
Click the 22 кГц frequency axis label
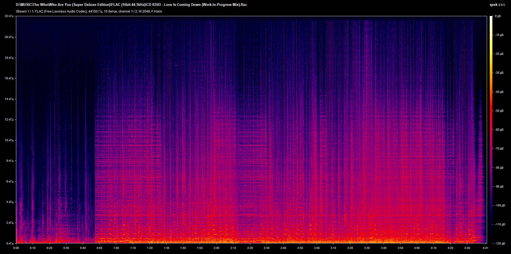pyautogui.click(x=9, y=16)
